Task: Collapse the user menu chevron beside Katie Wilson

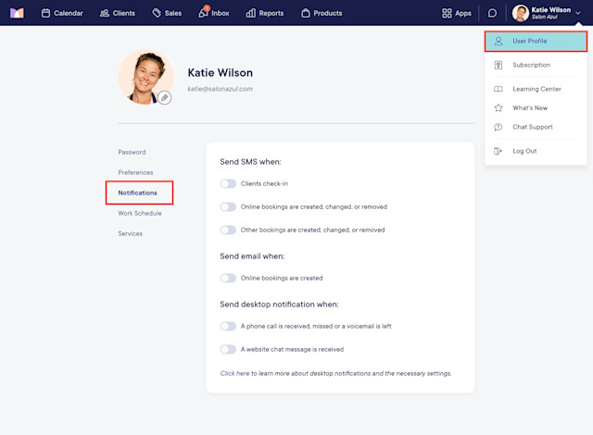Action: [578, 13]
